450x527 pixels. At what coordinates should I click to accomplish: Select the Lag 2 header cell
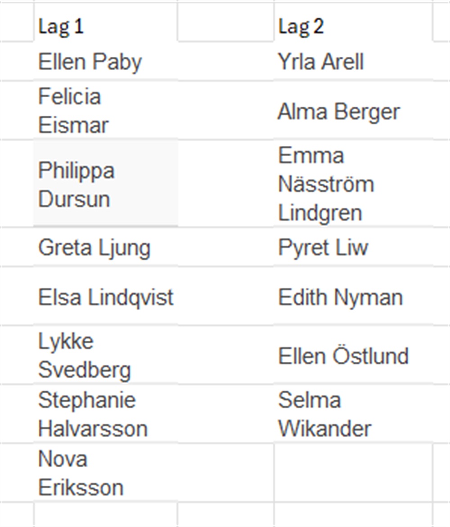[353, 22]
